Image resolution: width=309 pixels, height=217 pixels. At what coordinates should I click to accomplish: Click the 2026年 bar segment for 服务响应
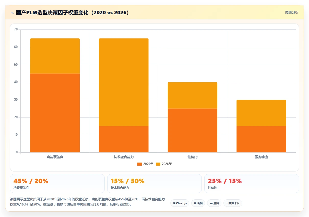pyautogui.click(x=261, y=113)
